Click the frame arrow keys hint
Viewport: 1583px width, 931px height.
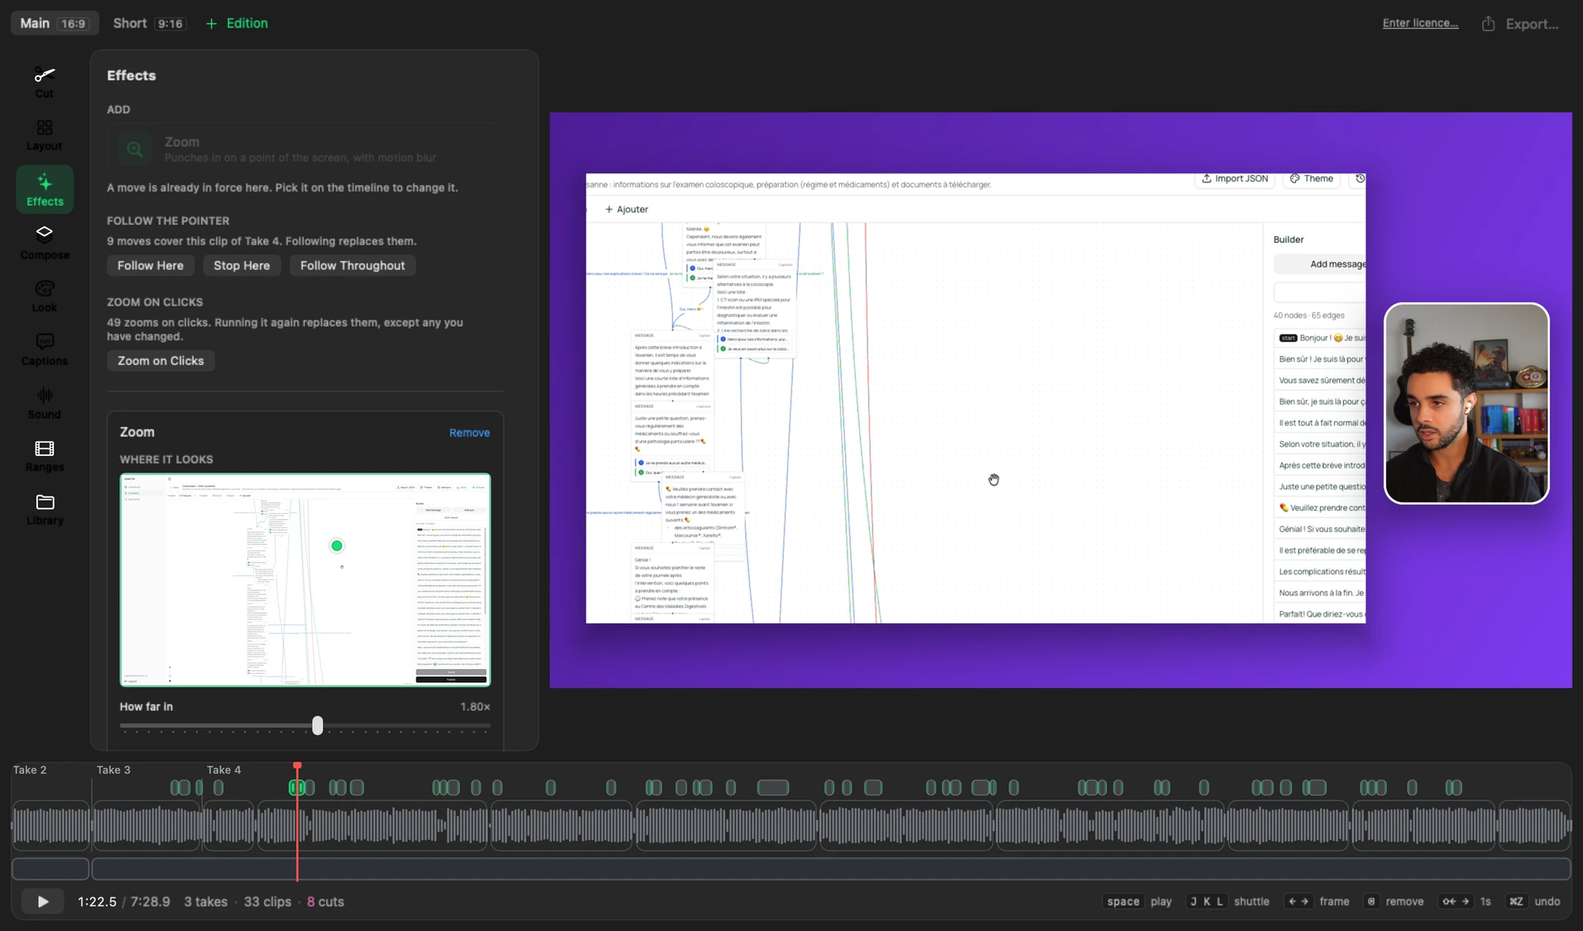point(1298,902)
